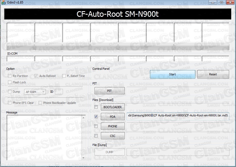Open the AP RAM dropdown

click(35, 92)
